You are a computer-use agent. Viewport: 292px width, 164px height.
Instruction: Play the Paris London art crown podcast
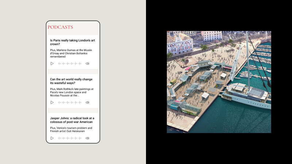tap(52, 63)
